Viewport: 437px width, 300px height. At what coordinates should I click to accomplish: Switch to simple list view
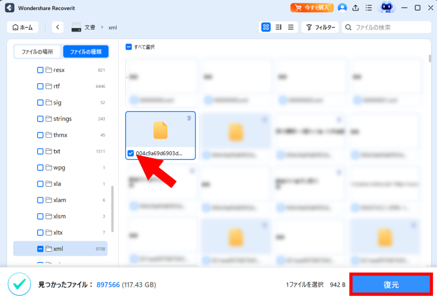[291, 27]
